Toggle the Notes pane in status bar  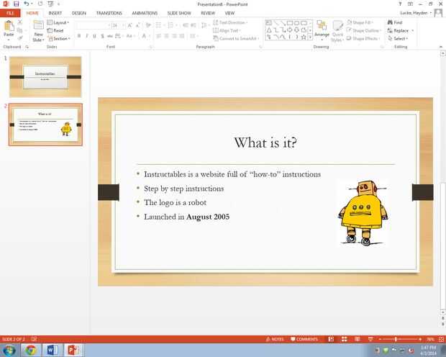(x=275, y=339)
